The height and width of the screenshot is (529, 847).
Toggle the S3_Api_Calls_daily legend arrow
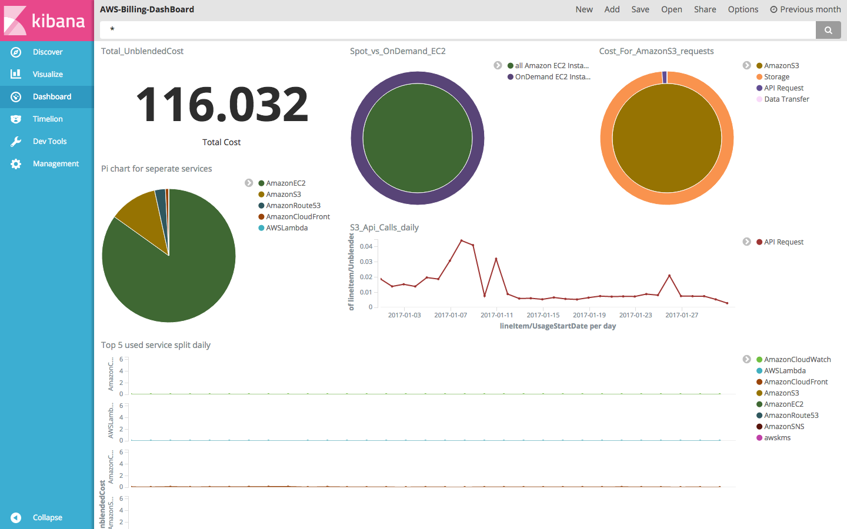[x=746, y=242]
